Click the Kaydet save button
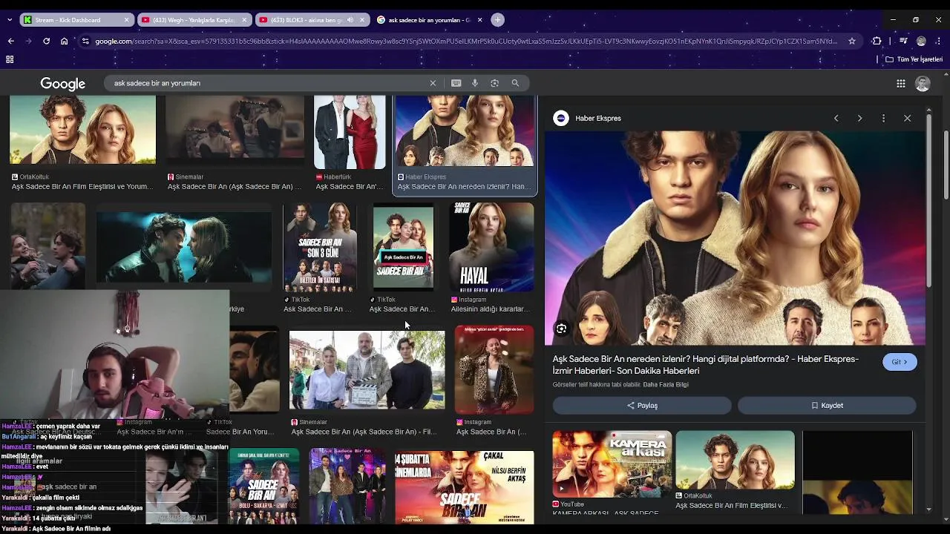This screenshot has height=534, width=950. click(x=827, y=406)
